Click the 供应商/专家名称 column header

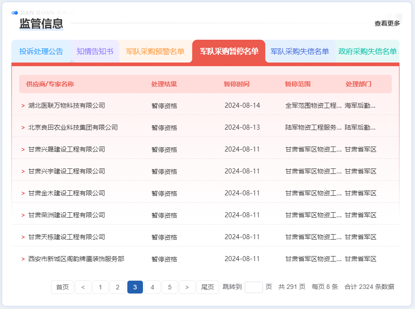pos(50,84)
